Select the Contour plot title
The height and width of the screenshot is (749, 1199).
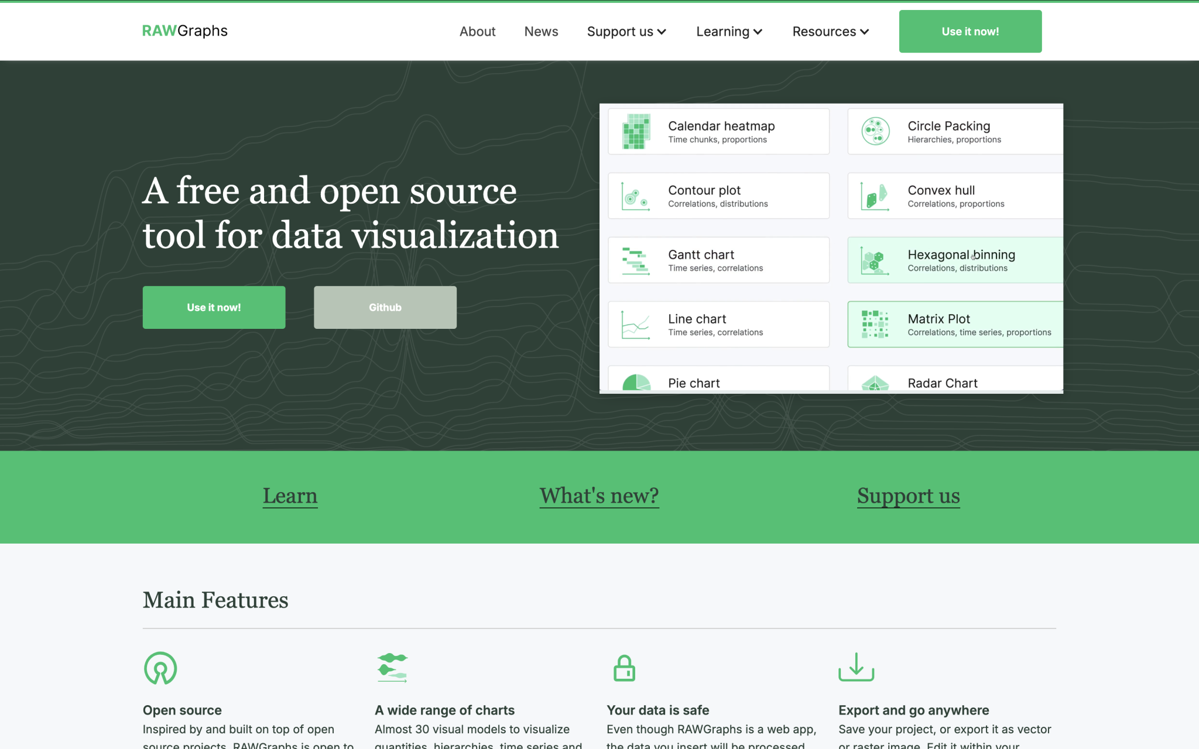pos(704,190)
